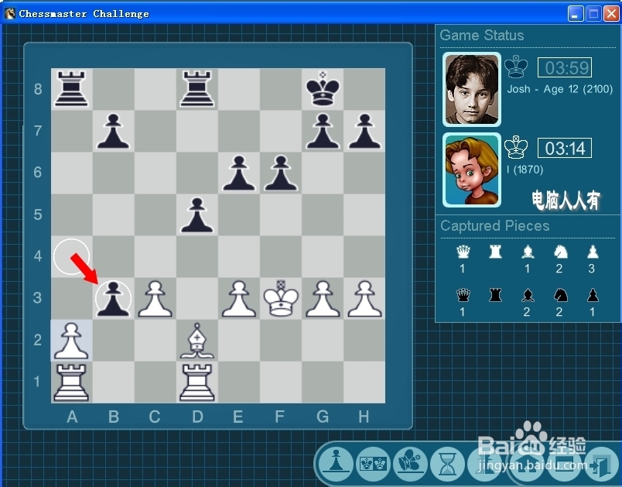Click the black king on G8
The image size is (622, 487).
pyautogui.click(x=323, y=88)
